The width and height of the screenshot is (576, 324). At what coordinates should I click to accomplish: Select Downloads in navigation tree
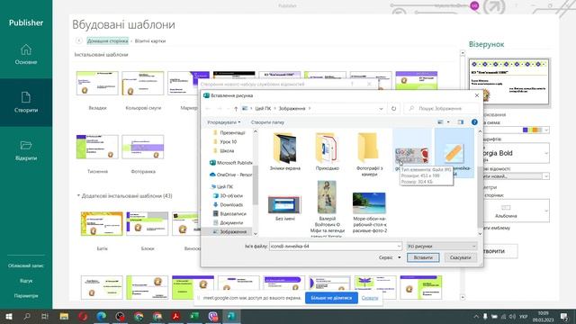[228, 204]
